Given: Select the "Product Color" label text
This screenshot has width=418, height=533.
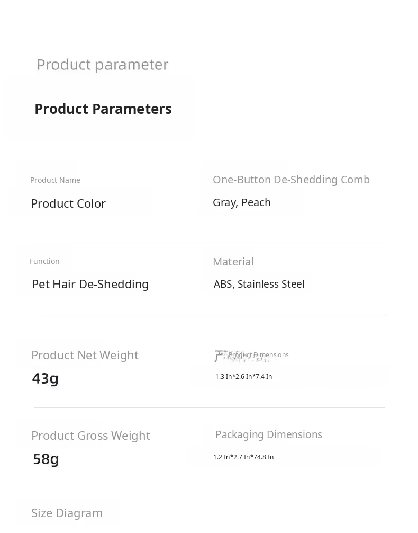Looking at the screenshot, I should click(x=68, y=203).
